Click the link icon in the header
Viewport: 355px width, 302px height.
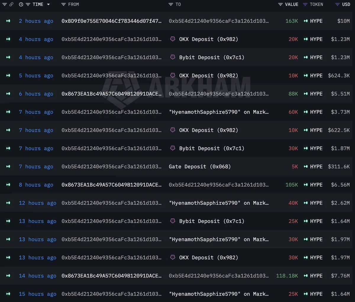11,4
